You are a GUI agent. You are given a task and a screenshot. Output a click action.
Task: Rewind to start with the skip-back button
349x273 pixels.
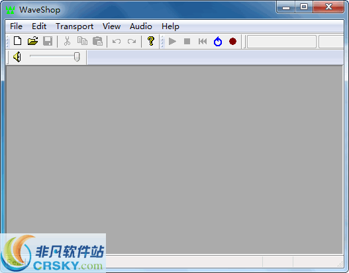click(x=203, y=42)
